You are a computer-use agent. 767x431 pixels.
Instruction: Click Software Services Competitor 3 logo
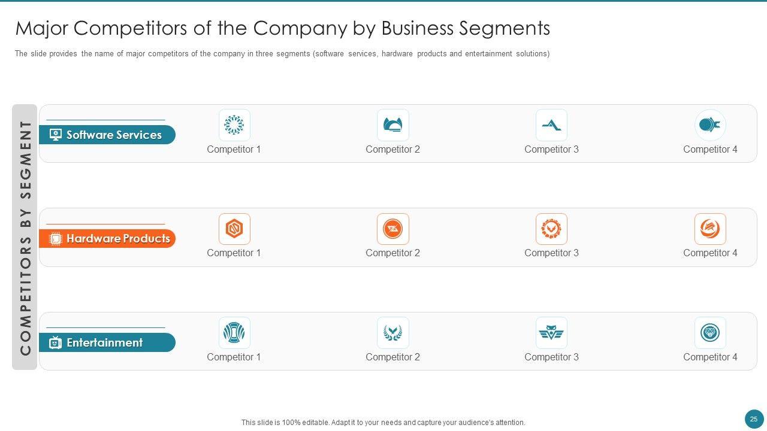[551, 125]
